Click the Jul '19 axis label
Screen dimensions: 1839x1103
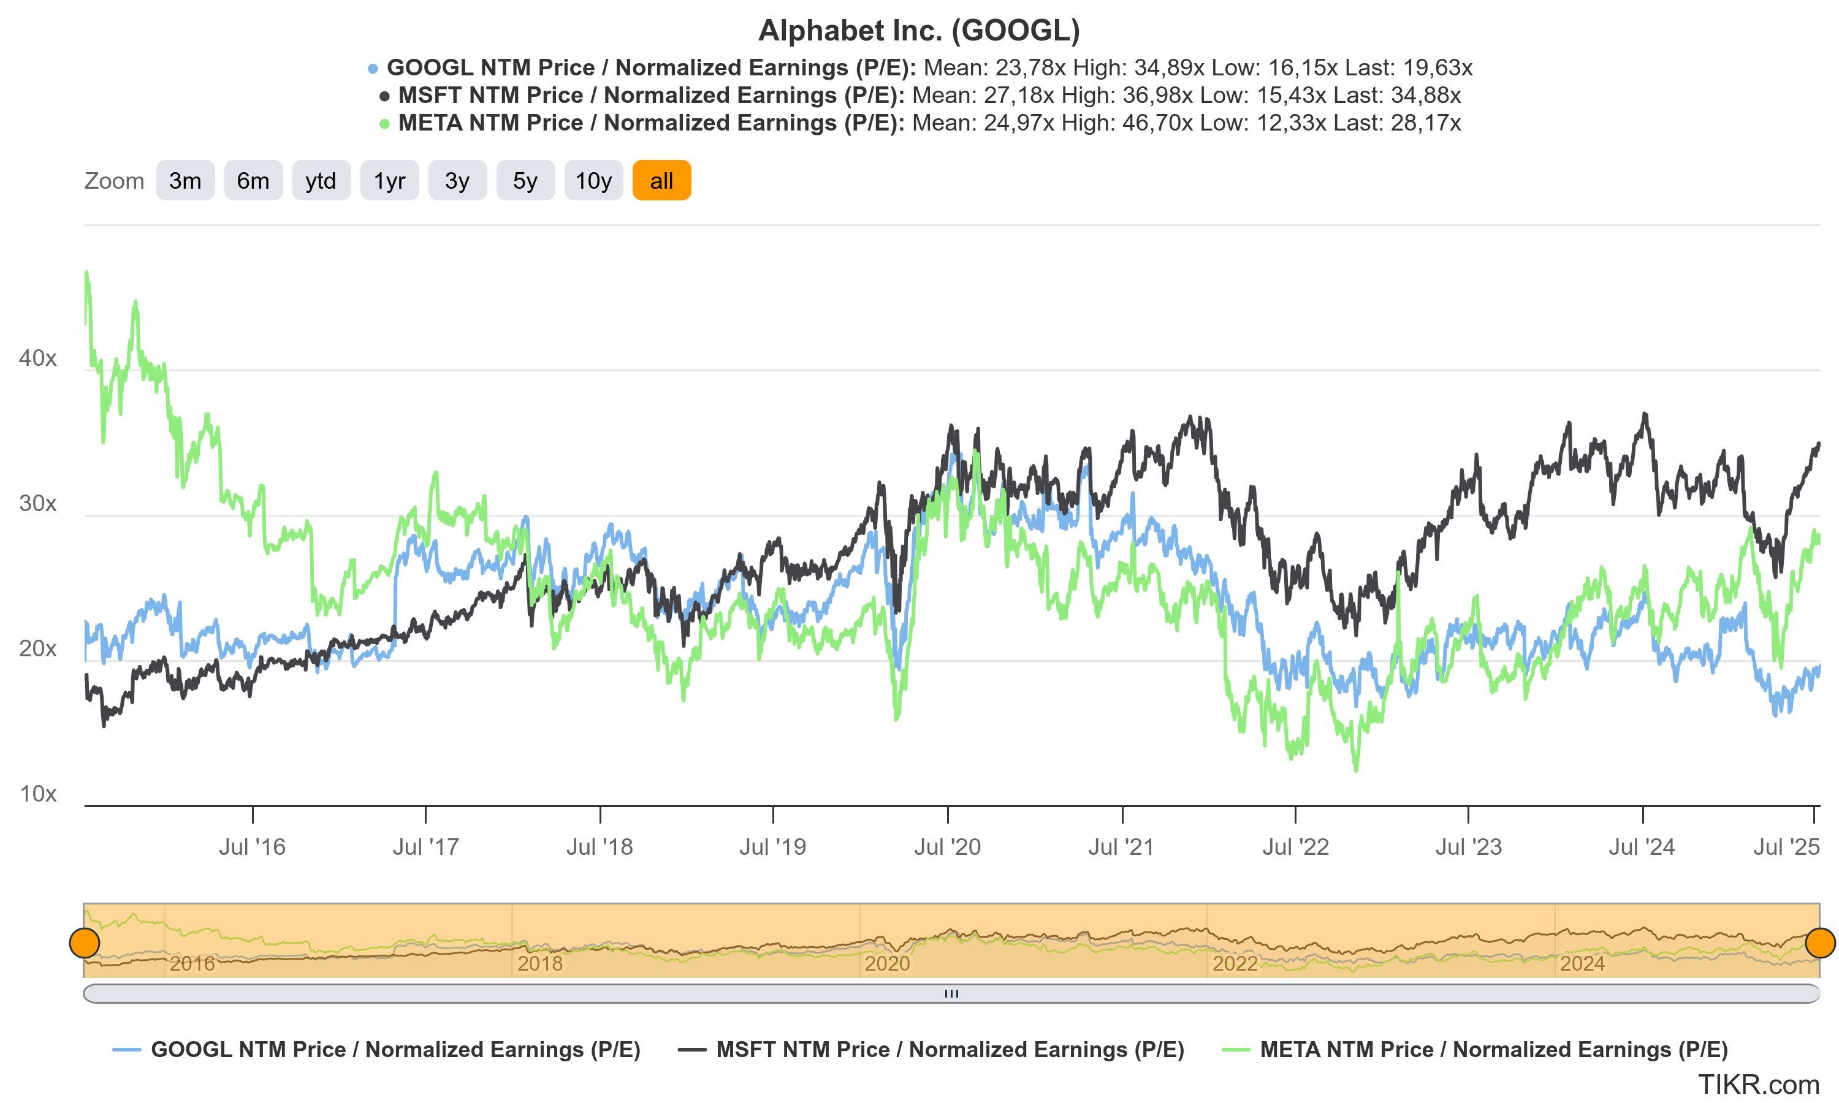(773, 847)
